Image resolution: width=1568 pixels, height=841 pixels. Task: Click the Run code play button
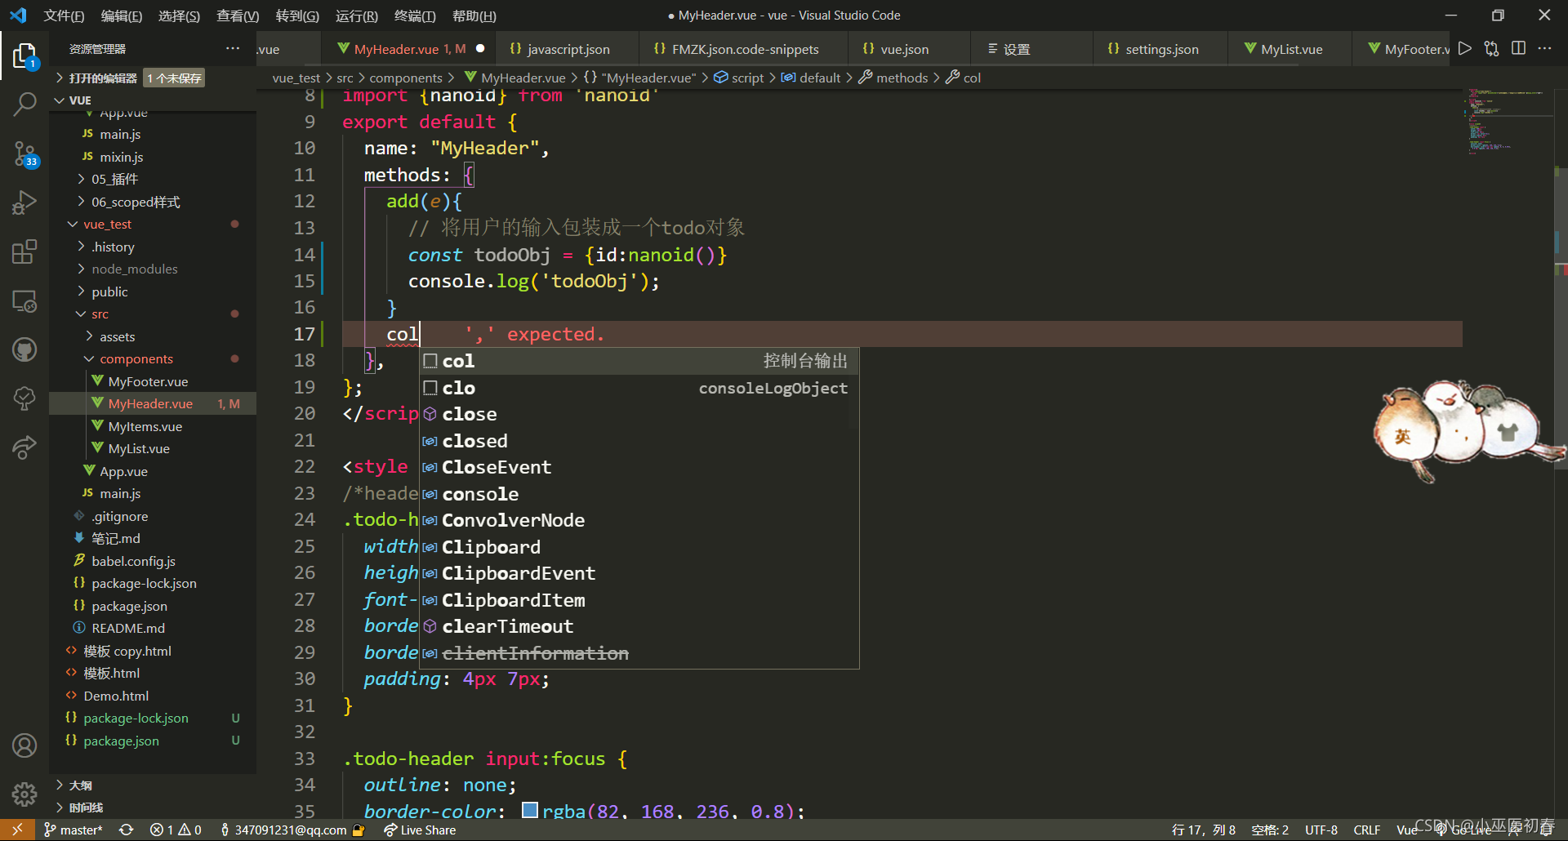pos(1465,49)
